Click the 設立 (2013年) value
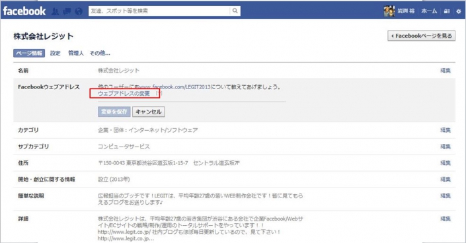The height and width of the screenshot is (243, 466). click(114, 179)
